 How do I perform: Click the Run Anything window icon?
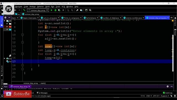pyautogui.click(x=86, y=10)
